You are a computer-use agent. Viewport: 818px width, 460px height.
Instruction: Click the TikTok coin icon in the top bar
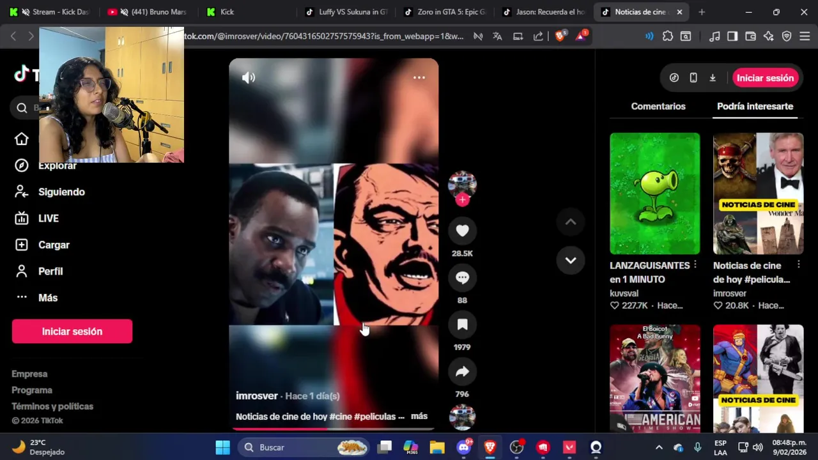[x=674, y=78]
